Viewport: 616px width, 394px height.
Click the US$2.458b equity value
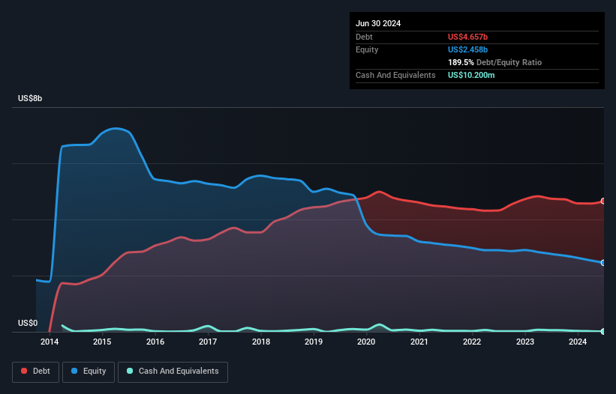[467, 49]
